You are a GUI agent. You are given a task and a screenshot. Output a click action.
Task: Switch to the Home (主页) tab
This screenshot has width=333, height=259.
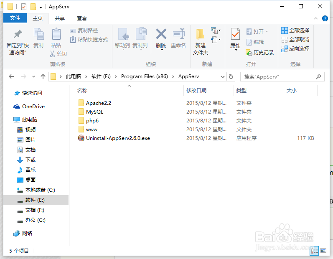(x=38, y=18)
